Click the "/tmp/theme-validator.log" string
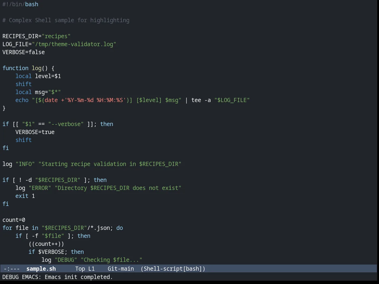The width and height of the screenshot is (379, 284). click(74, 44)
